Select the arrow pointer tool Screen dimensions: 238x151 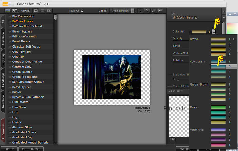click(x=140, y=11)
